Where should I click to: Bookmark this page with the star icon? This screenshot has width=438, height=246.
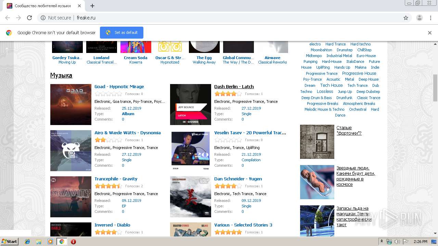point(406,18)
